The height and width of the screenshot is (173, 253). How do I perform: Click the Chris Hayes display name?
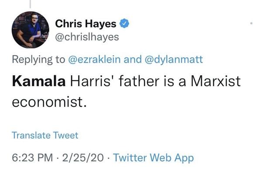click(x=85, y=23)
